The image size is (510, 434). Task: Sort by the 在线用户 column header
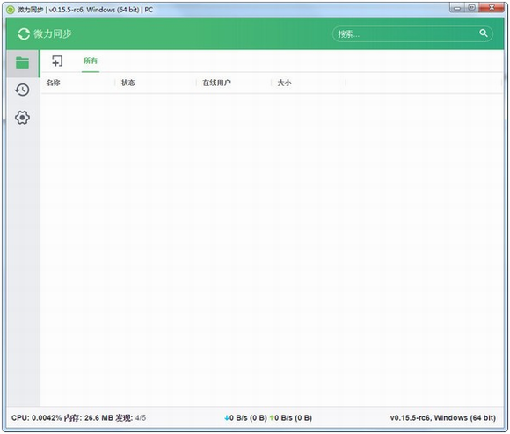pyautogui.click(x=216, y=83)
